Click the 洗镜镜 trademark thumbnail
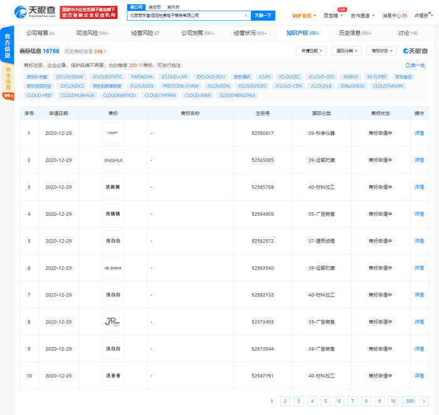The height and width of the screenshot is (415, 439). tap(113, 214)
